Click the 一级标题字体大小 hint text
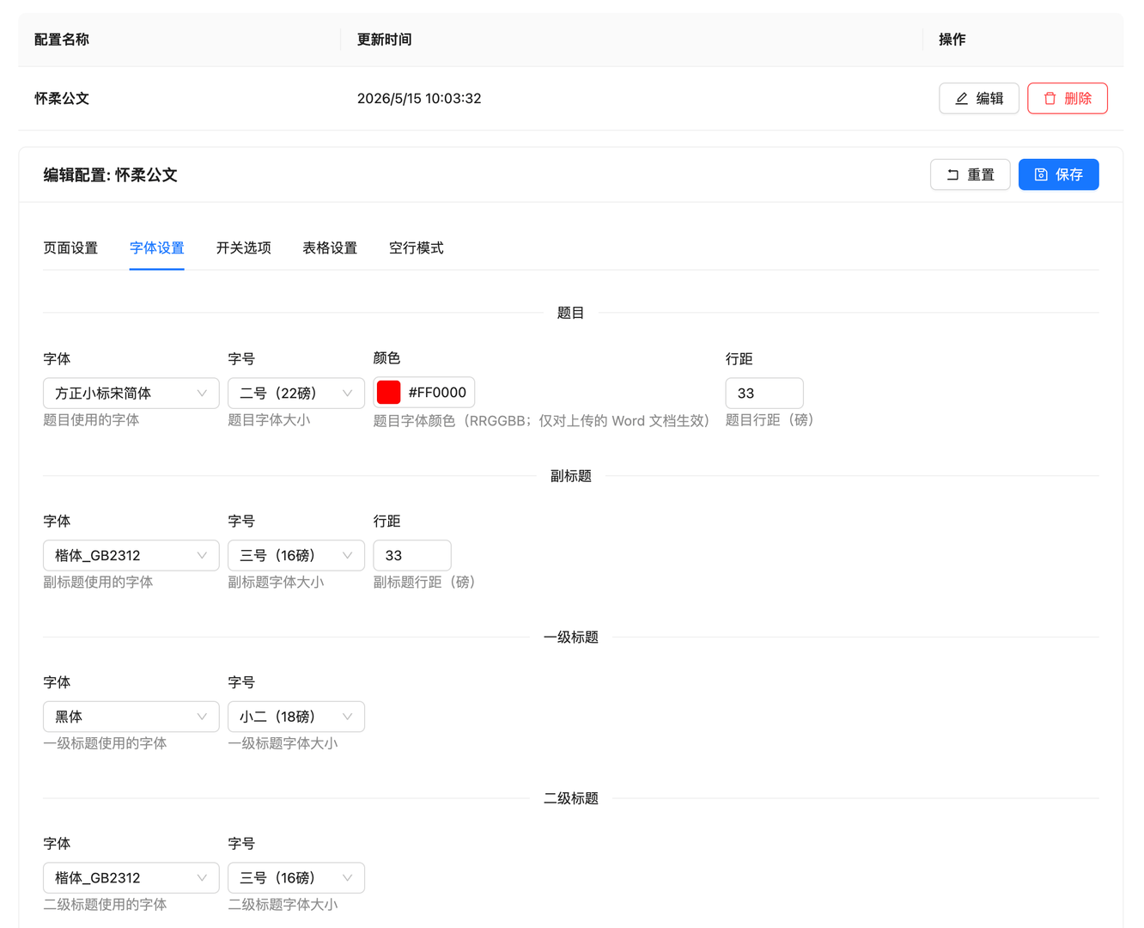1144x928 pixels. tap(283, 744)
